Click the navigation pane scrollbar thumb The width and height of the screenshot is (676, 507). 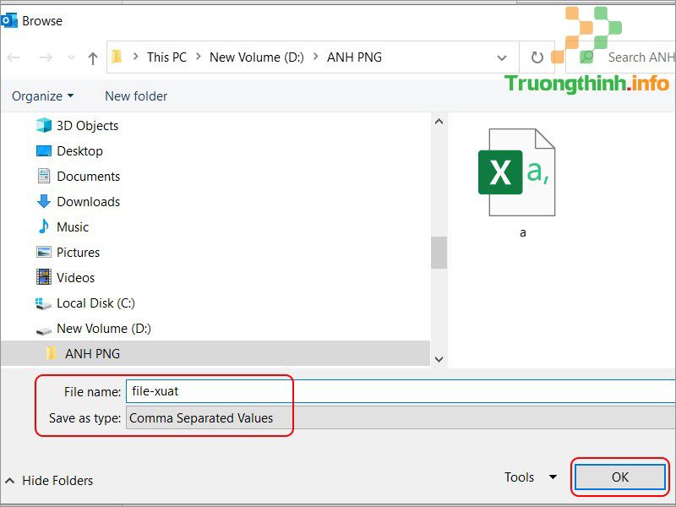point(439,253)
